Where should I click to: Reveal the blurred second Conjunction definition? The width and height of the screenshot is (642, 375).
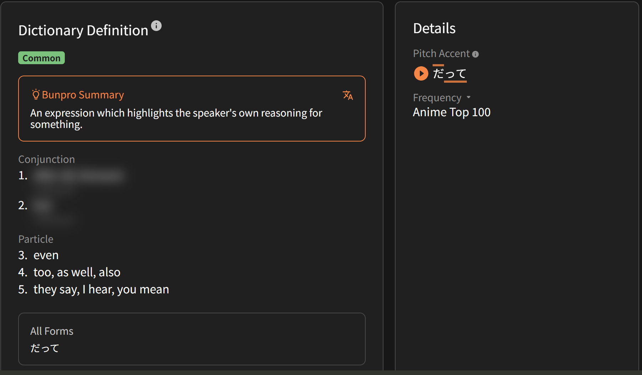tap(43, 206)
